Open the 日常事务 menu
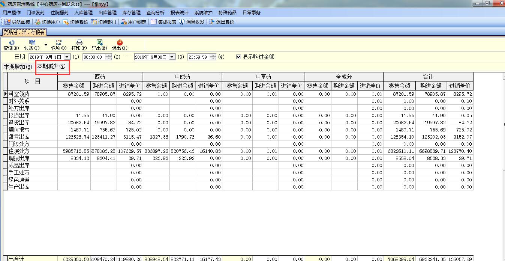505x261 pixels. pos(252,12)
